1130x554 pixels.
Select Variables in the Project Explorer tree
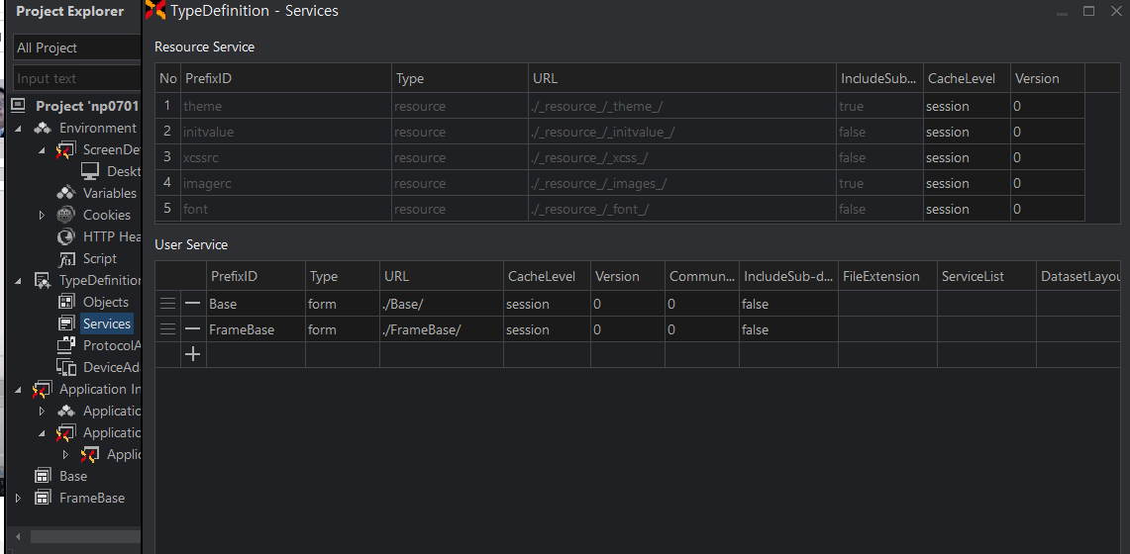pos(110,193)
